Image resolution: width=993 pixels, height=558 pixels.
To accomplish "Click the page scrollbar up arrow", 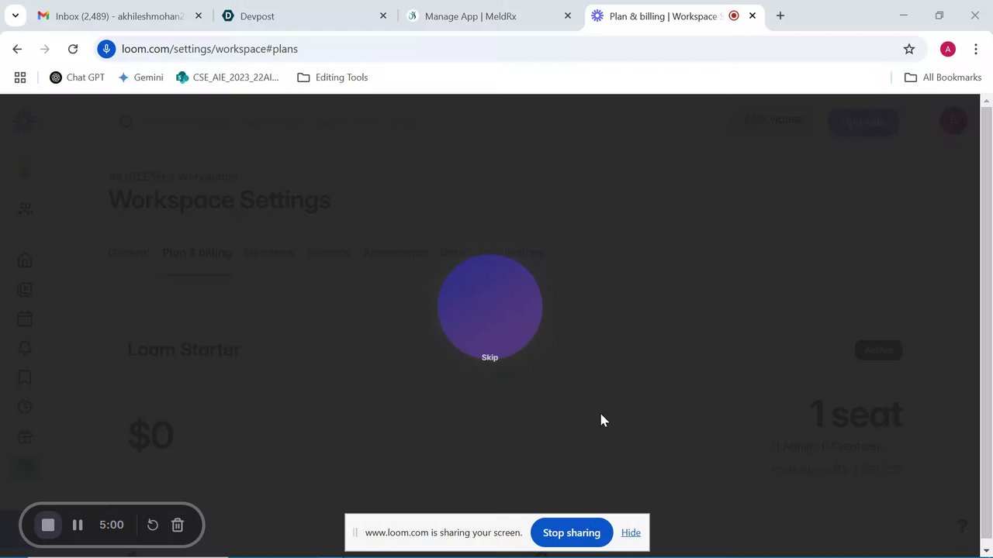I will (987, 101).
